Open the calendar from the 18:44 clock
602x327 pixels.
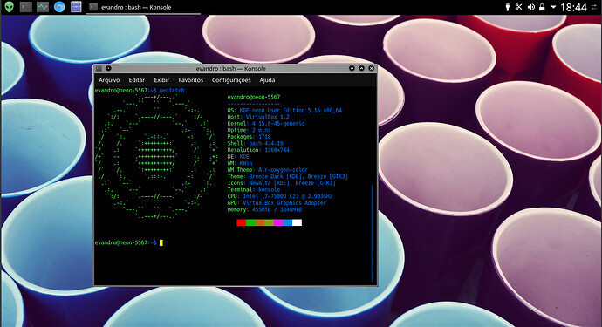(573, 7)
